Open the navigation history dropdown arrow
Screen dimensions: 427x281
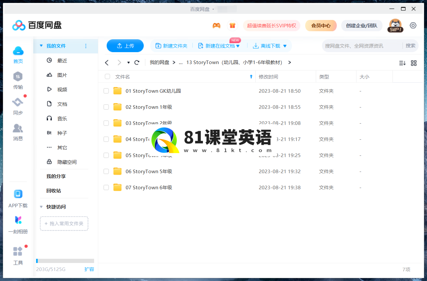pos(129,63)
